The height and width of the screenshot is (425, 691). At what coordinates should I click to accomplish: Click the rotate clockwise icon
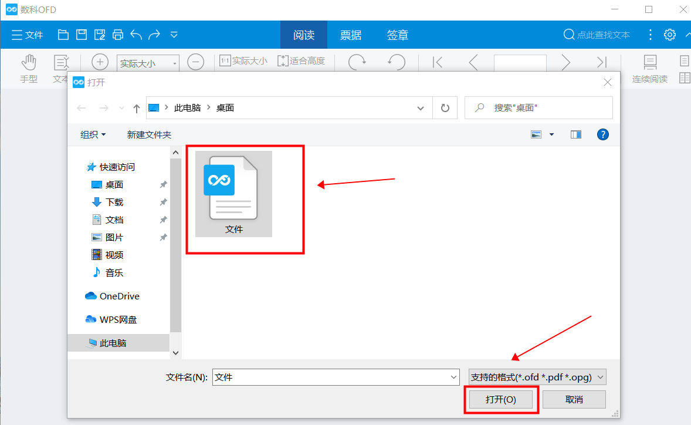tap(357, 62)
